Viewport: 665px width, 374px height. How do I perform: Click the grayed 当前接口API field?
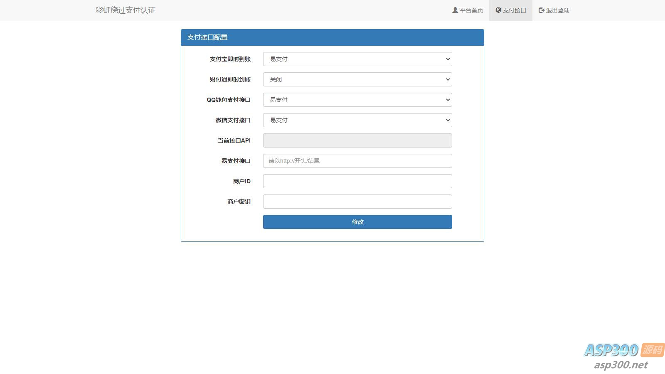(357, 140)
